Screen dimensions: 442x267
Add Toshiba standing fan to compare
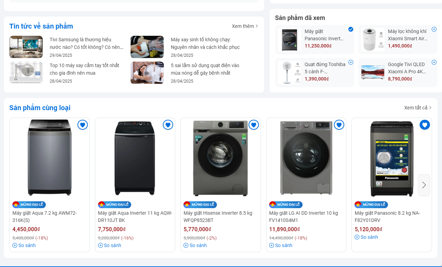pos(351,62)
